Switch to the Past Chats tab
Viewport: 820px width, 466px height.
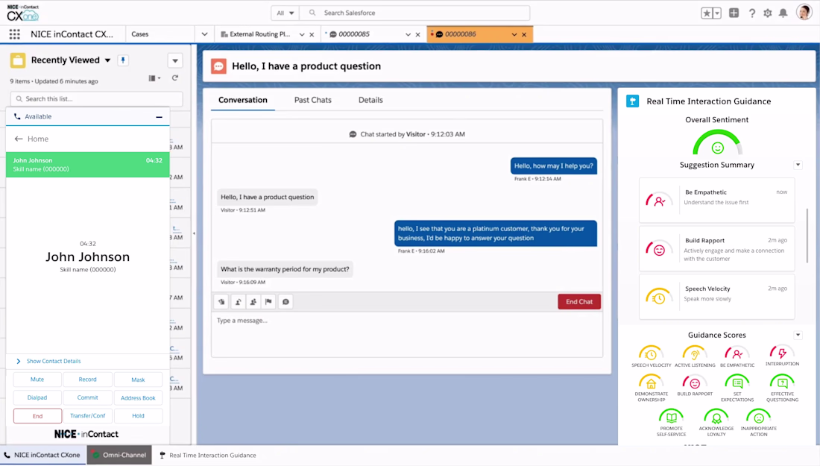coord(313,100)
